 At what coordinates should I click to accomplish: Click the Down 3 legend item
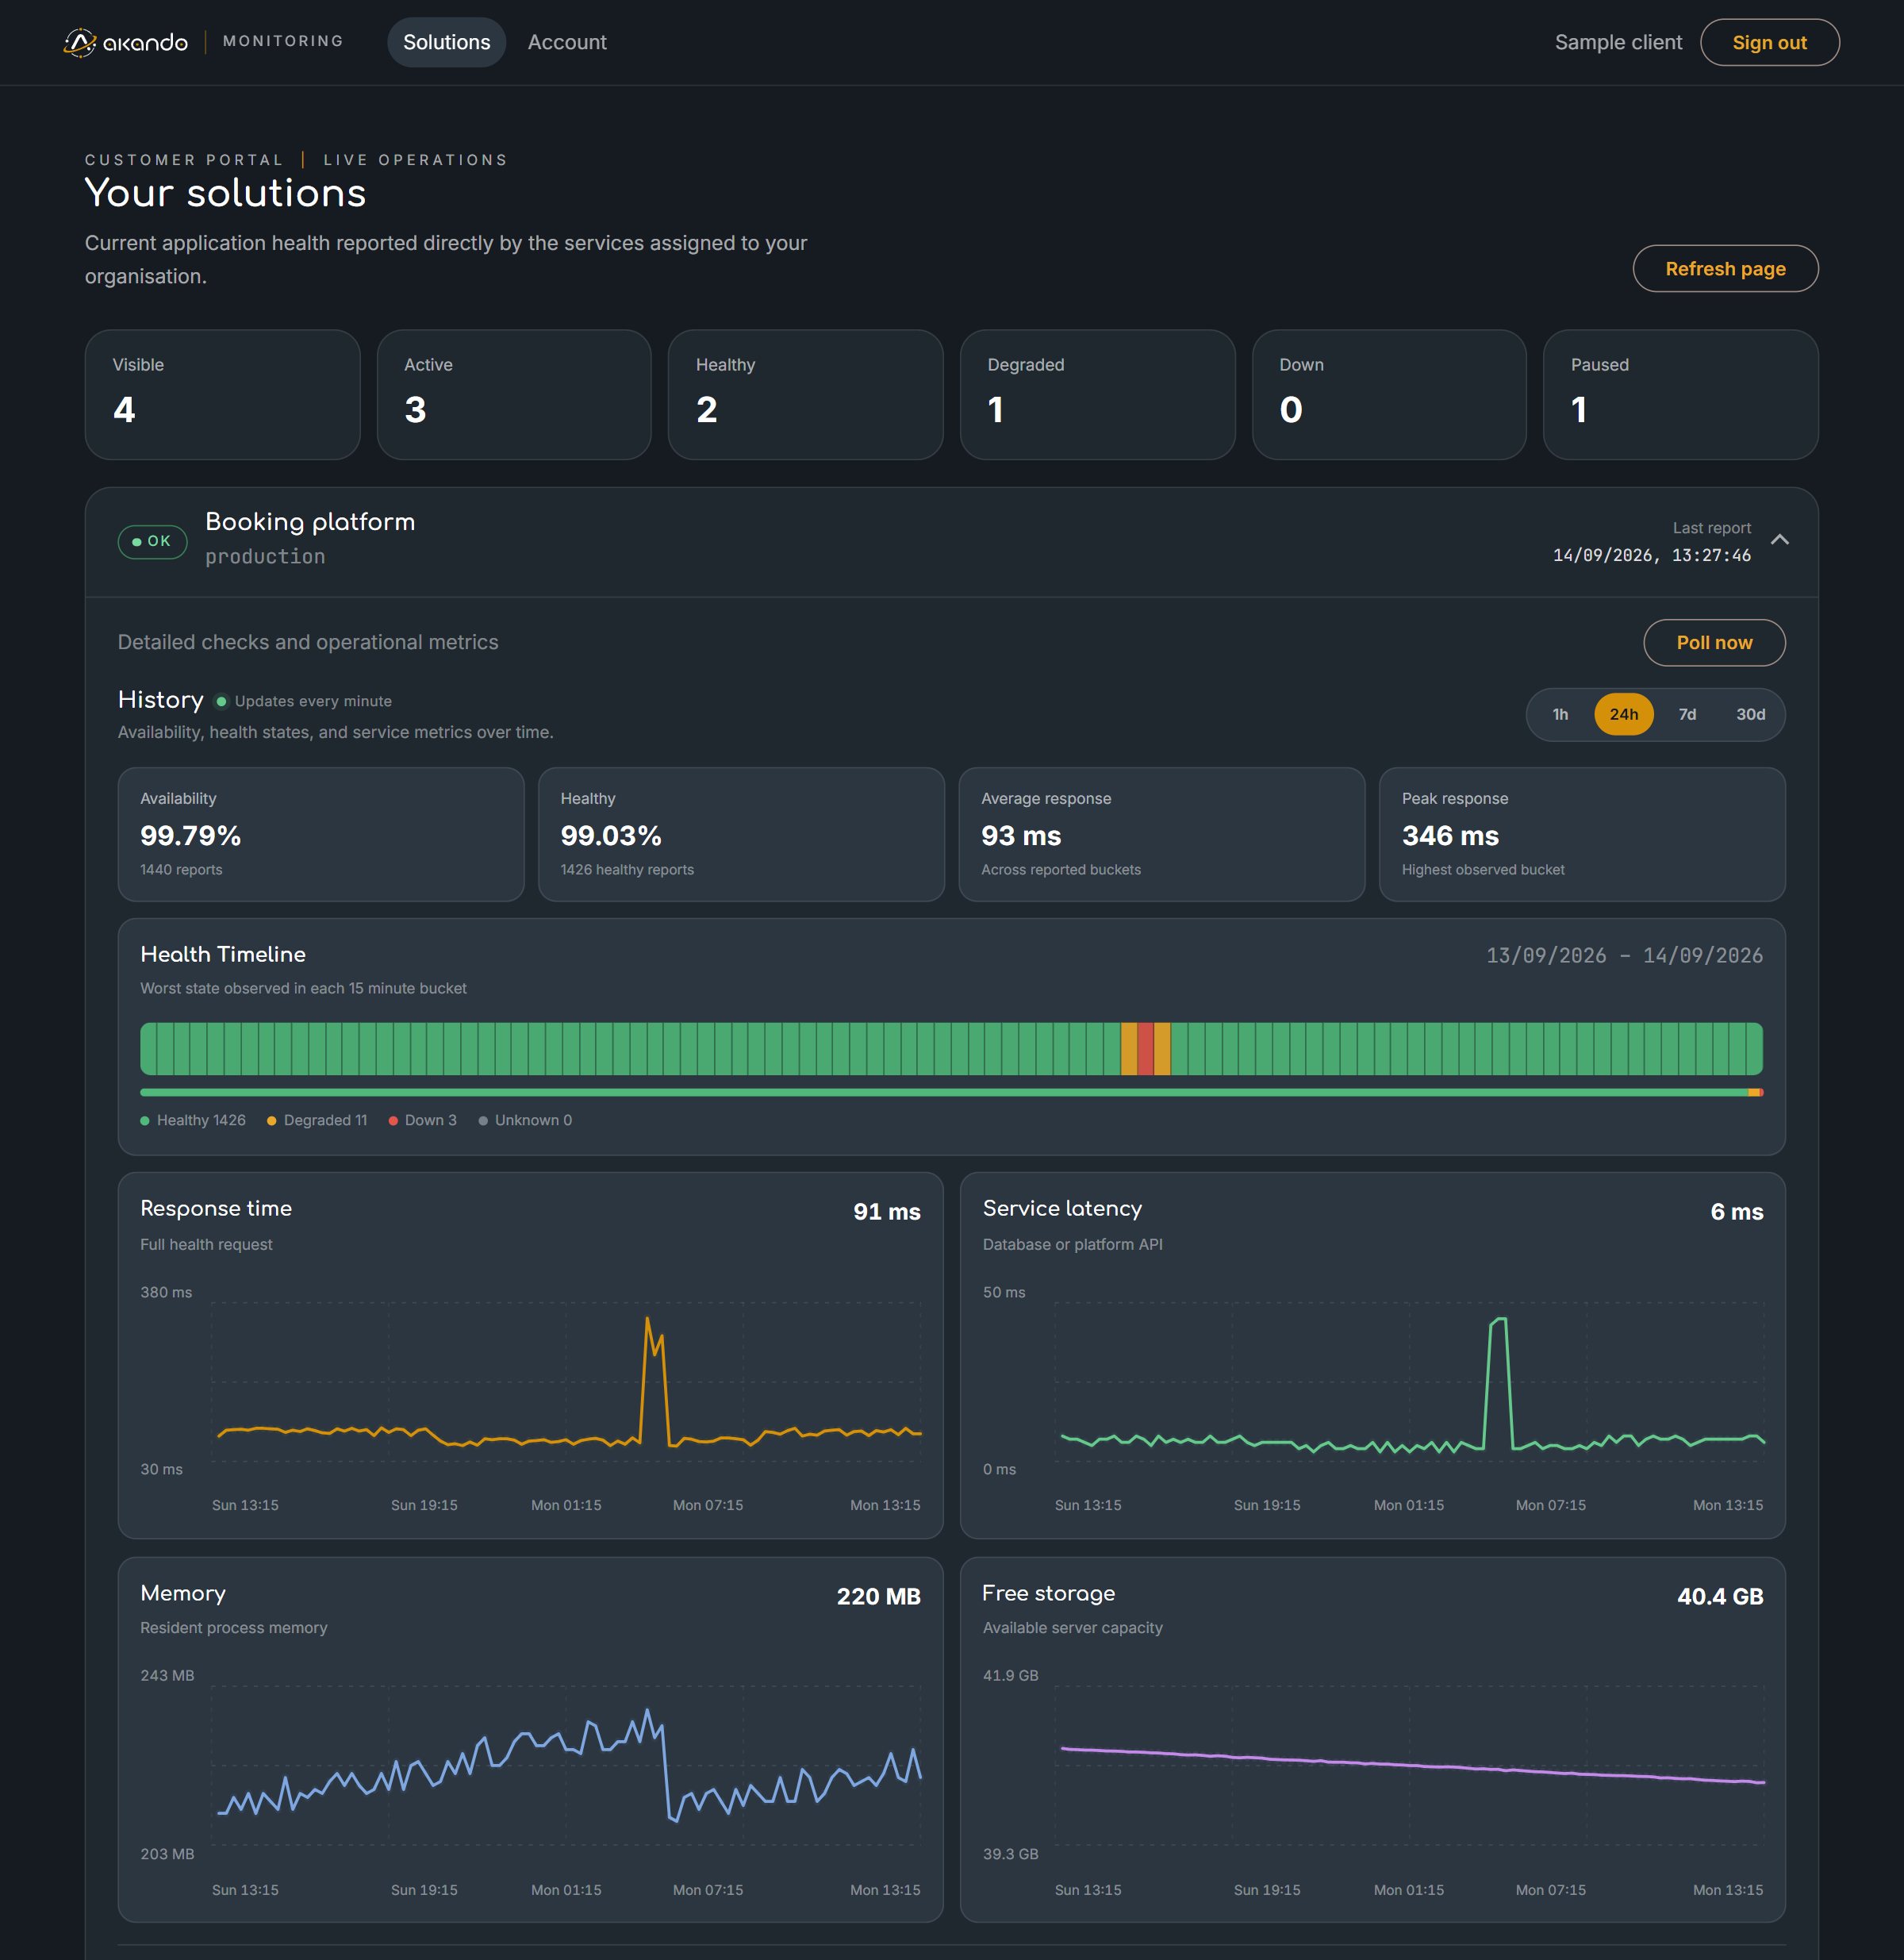tap(422, 1120)
